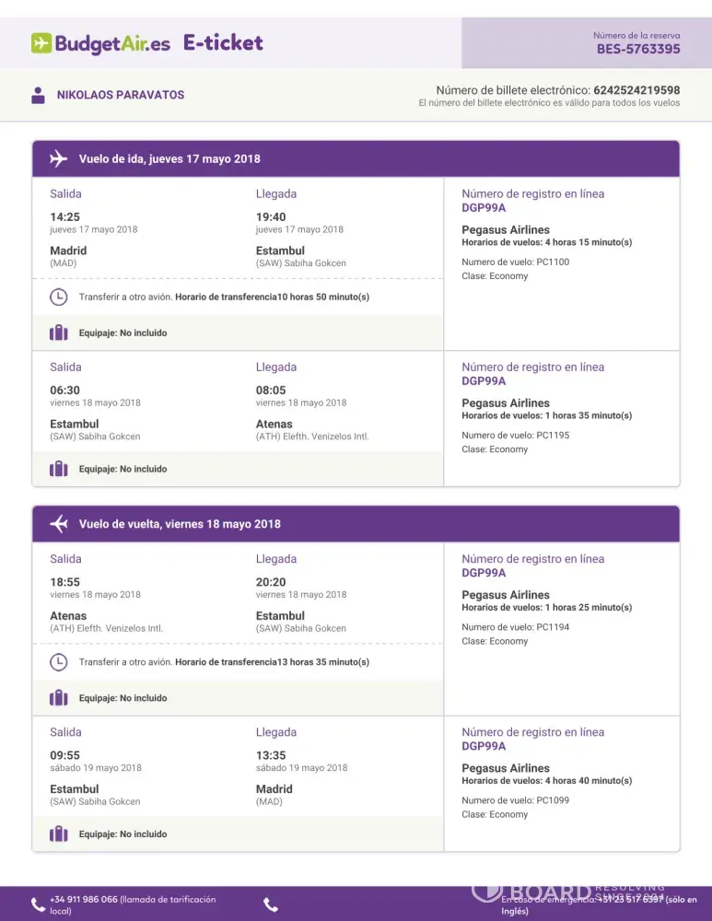Click the DGP99A check-in code for flight PC1099
The width and height of the screenshot is (712, 921).
tap(484, 746)
